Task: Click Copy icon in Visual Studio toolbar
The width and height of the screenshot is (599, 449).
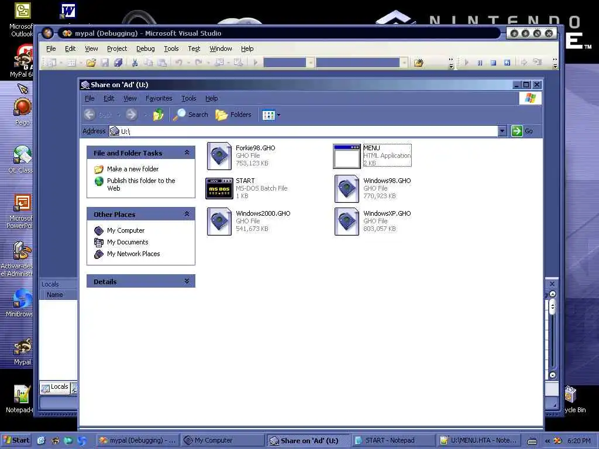Action: click(148, 62)
